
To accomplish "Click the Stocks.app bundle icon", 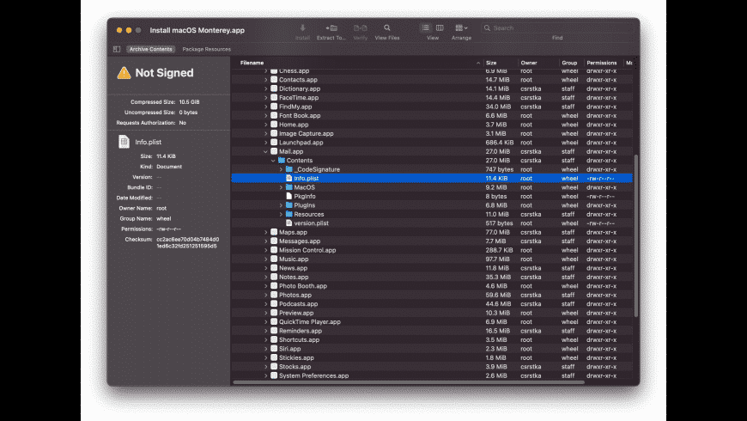I will (x=274, y=367).
